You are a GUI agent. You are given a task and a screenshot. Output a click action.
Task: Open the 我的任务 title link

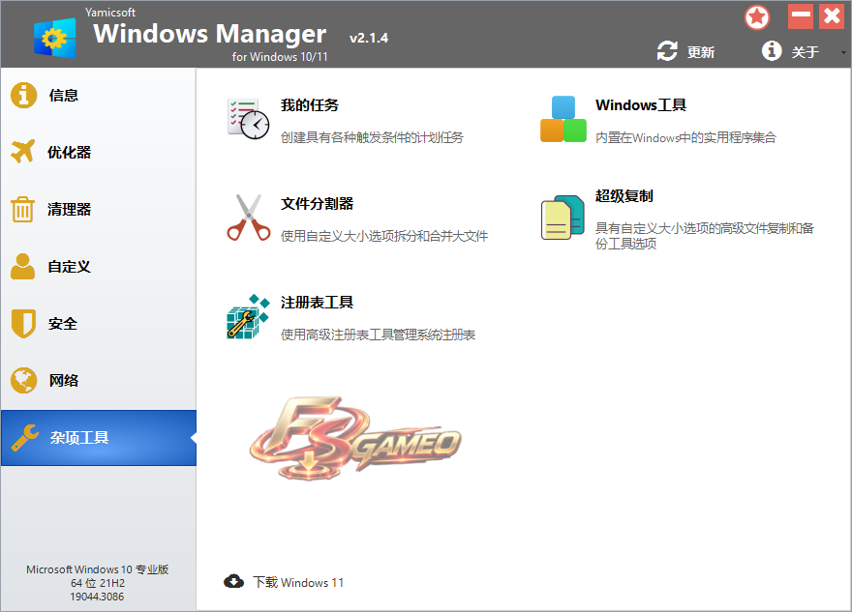(x=310, y=104)
